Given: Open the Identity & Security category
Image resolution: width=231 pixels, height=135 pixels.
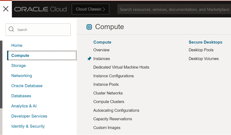Looking at the screenshot, I should click(x=28, y=126).
